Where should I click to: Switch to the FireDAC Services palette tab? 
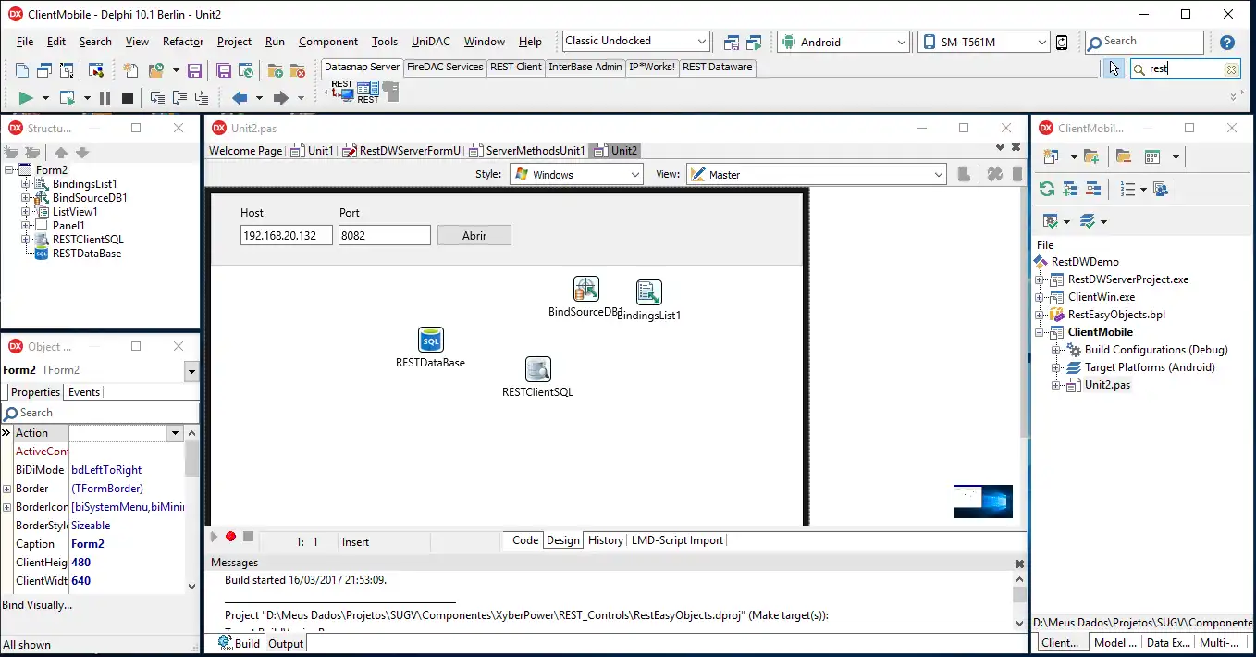[445, 67]
